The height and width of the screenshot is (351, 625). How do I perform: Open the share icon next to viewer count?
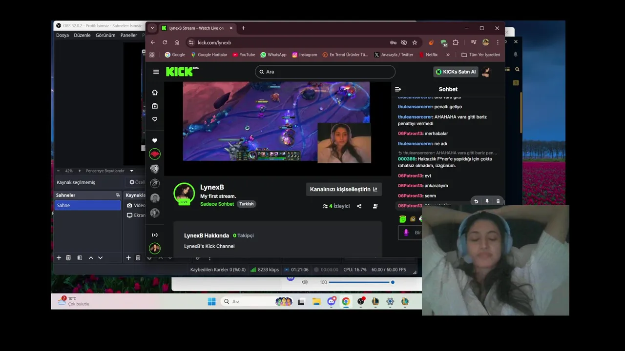359,206
